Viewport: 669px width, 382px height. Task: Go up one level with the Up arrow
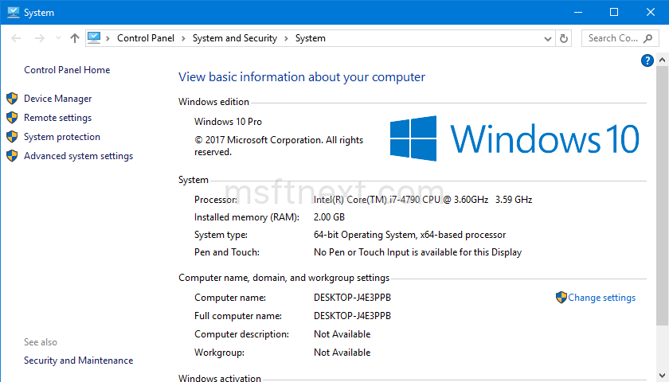[75, 38]
